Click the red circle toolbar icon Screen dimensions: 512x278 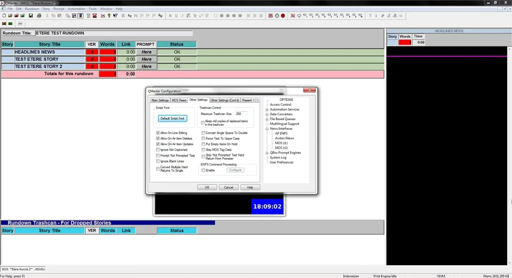[283, 16]
